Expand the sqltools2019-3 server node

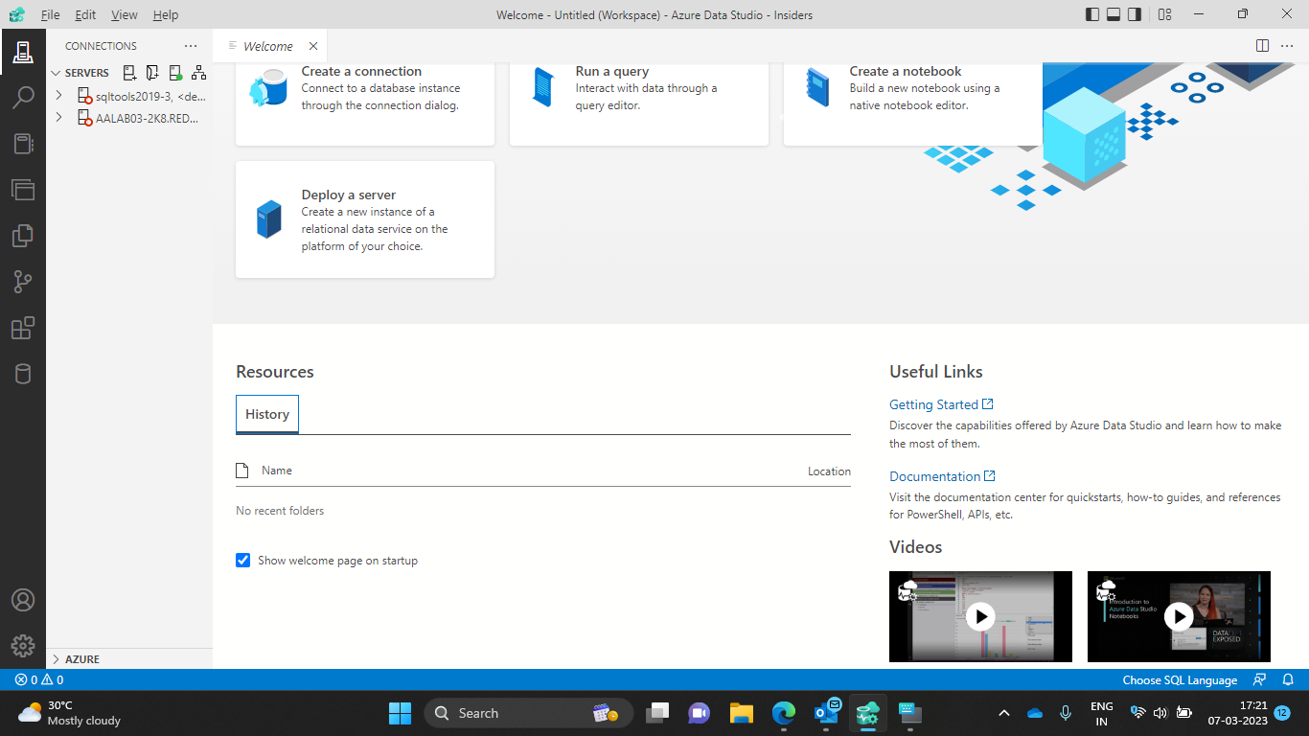pyautogui.click(x=58, y=96)
